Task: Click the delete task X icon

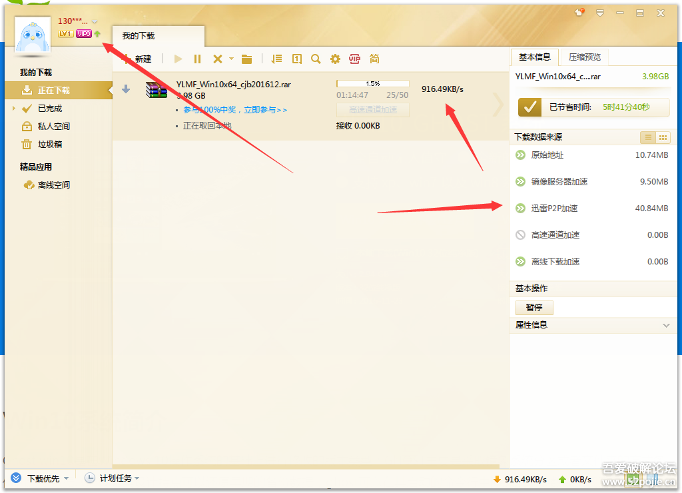Action: [x=217, y=59]
